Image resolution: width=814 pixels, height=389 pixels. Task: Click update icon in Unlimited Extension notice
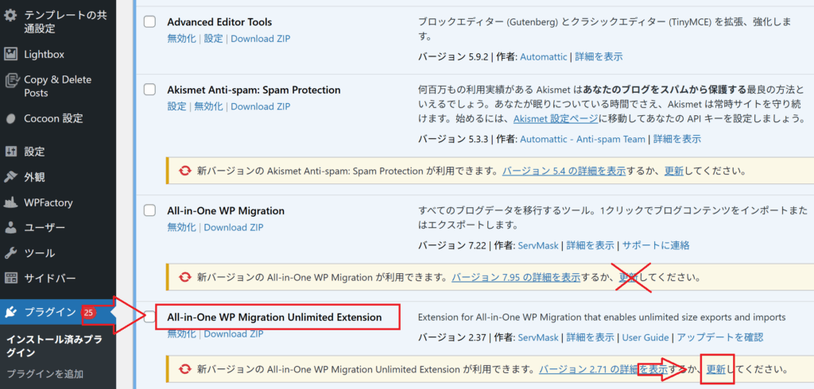coord(184,370)
